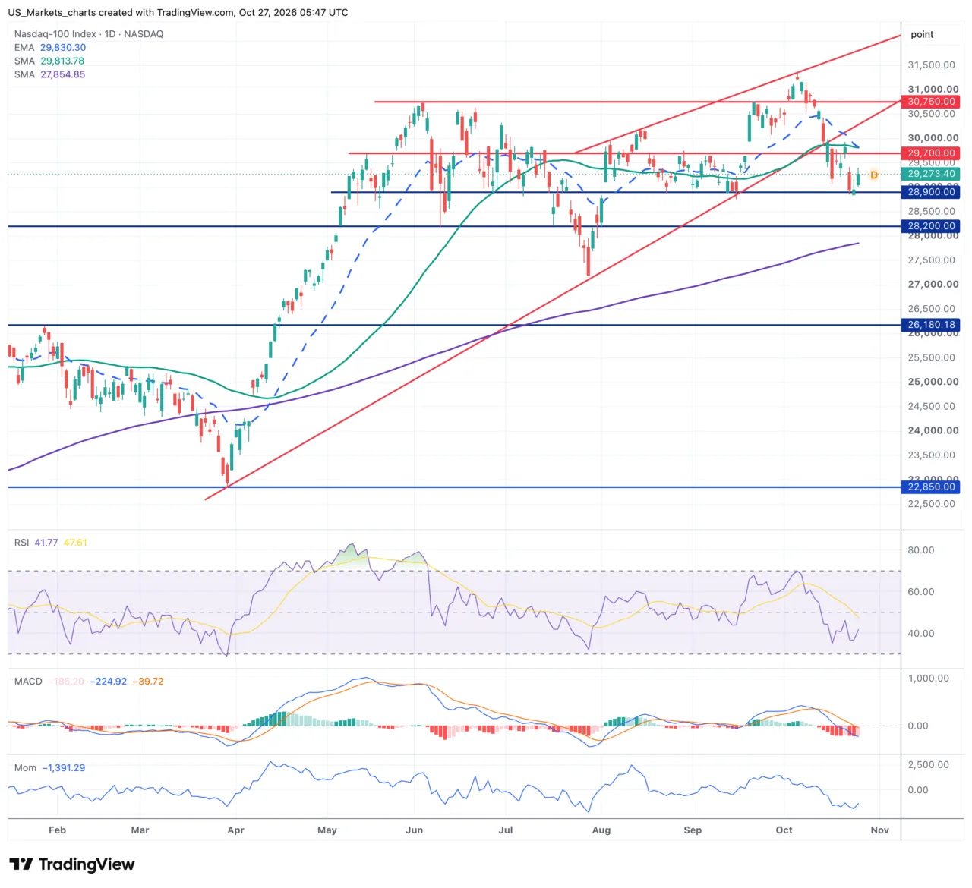Click the 'point' scale label above price axis
972x888 pixels.
pos(922,34)
